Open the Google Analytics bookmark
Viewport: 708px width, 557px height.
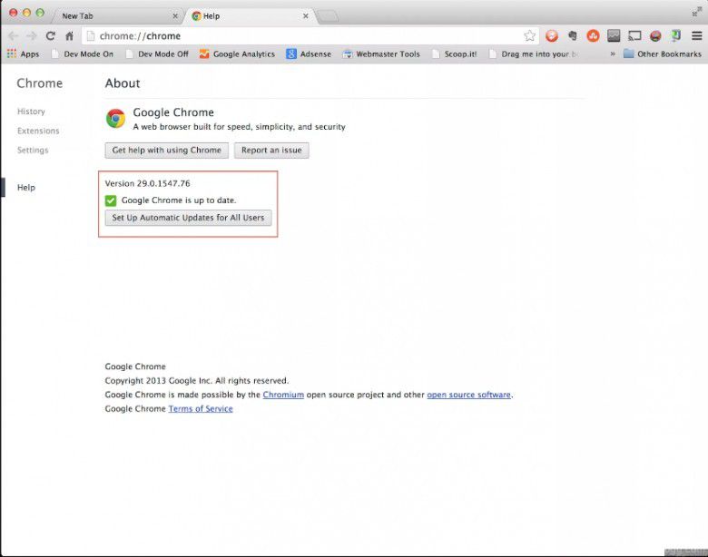click(237, 54)
